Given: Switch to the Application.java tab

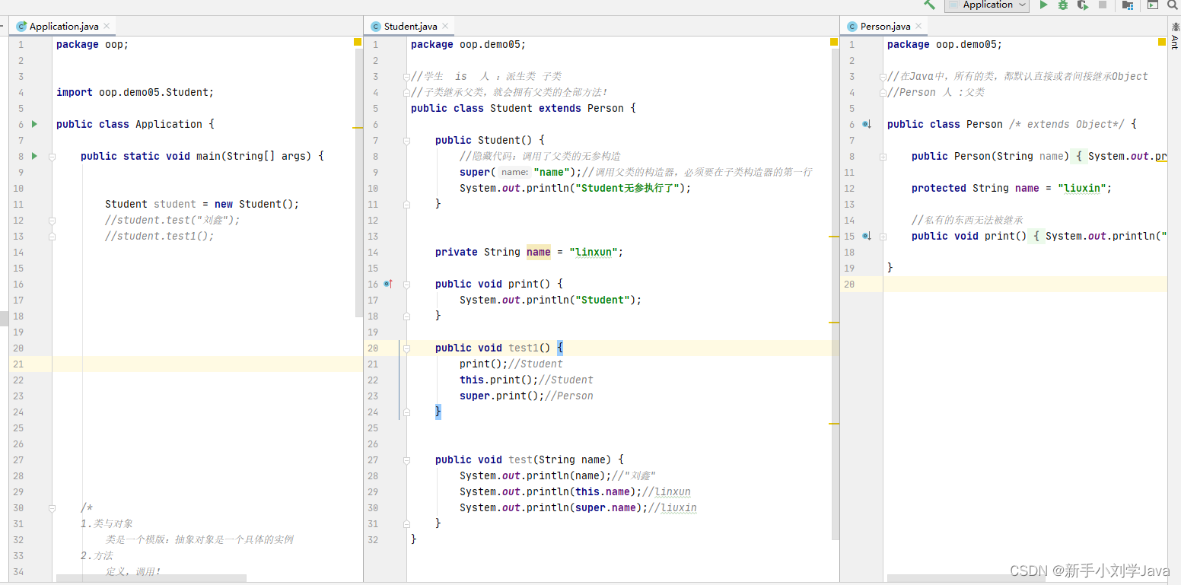Looking at the screenshot, I should pyautogui.click(x=64, y=27).
